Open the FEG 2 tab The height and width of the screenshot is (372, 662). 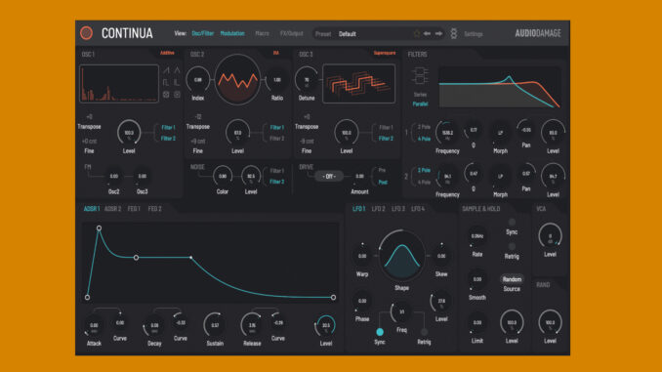(155, 209)
